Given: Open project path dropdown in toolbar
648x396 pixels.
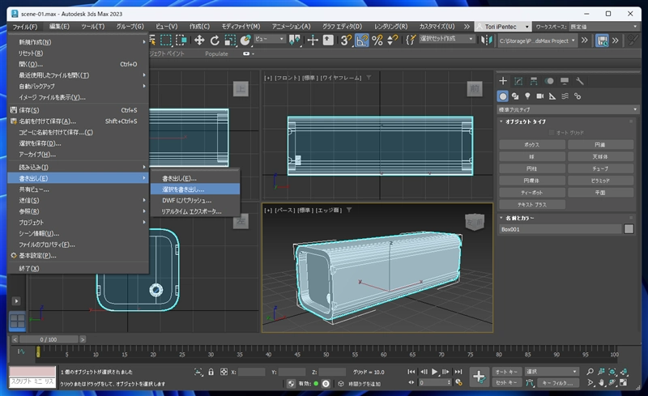Looking at the screenshot, I should (x=537, y=40).
